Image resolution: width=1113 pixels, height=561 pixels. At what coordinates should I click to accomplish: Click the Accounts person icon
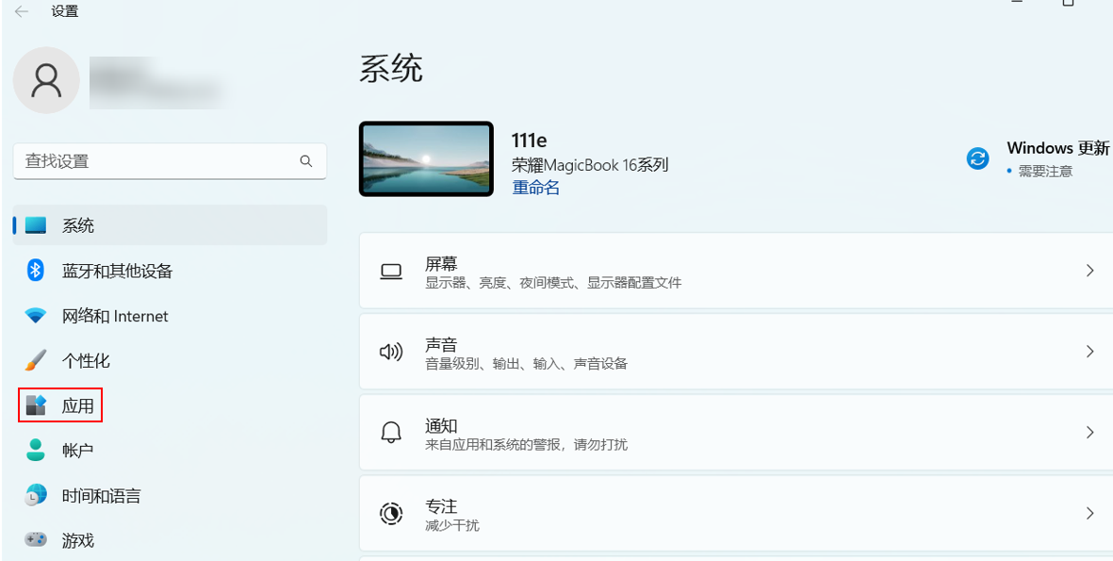36,451
